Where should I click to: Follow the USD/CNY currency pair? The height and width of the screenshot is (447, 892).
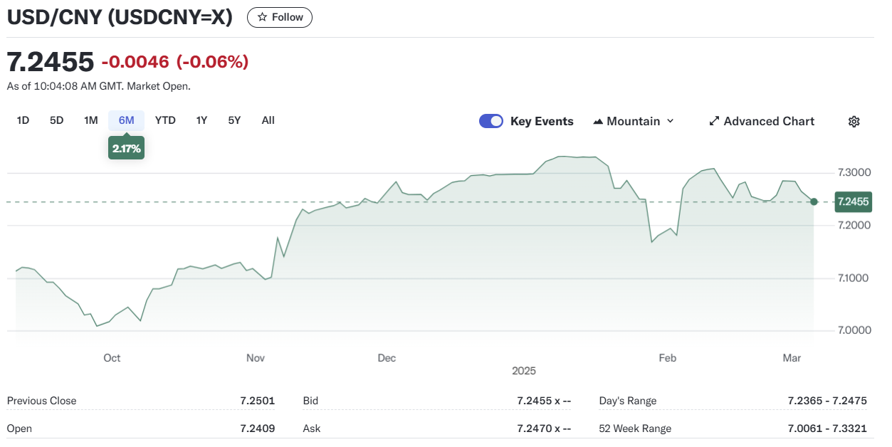[279, 17]
